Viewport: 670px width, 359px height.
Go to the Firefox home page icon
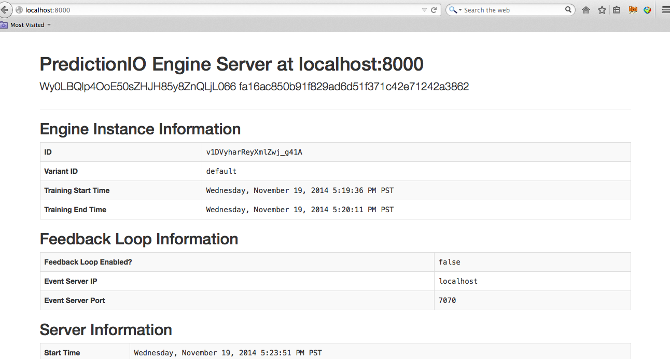tap(586, 10)
